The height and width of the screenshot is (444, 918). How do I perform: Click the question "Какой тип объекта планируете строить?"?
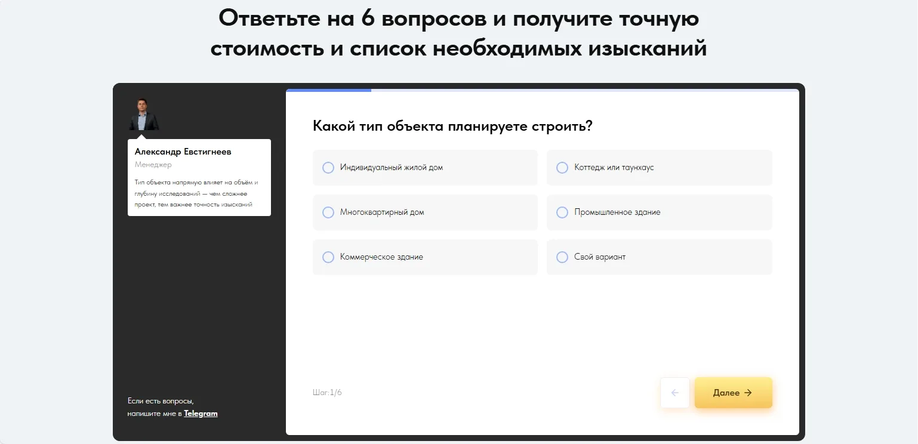pyautogui.click(x=452, y=127)
